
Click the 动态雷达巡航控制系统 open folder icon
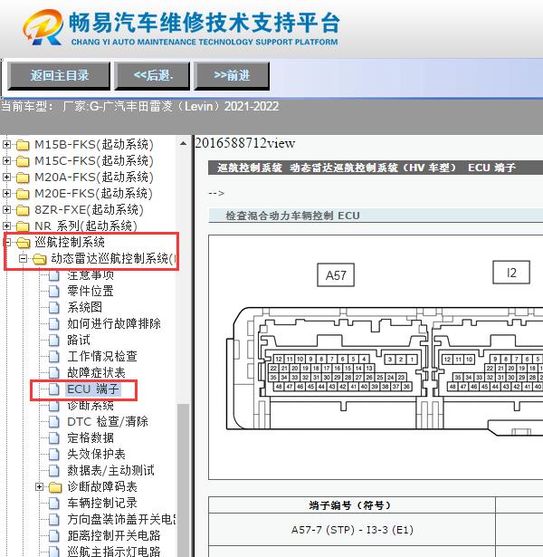[x=40, y=259]
